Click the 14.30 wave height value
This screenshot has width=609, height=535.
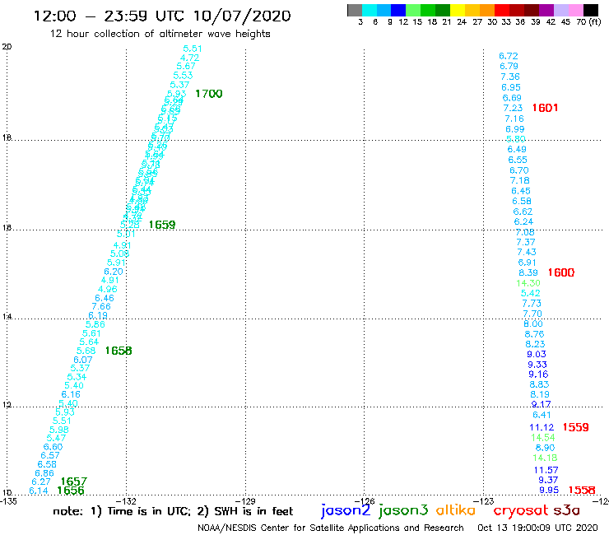coord(528,283)
